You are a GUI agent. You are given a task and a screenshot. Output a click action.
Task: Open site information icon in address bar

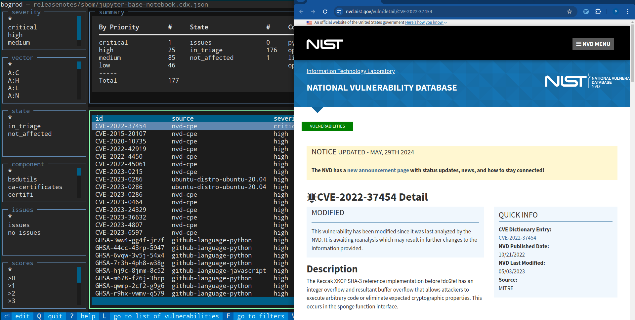tap(339, 12)
